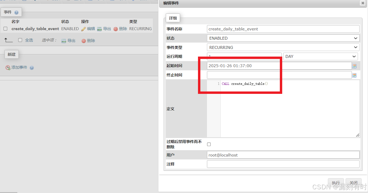This screenshot has height=193, width=368.
Task: Click the 事件名称 label in the dialog
Action: click(174, 29)
